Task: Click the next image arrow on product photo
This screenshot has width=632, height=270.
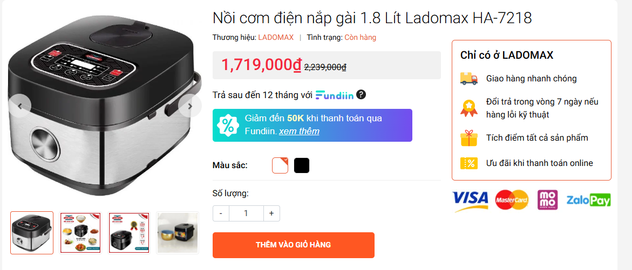Action: point(190,106)
